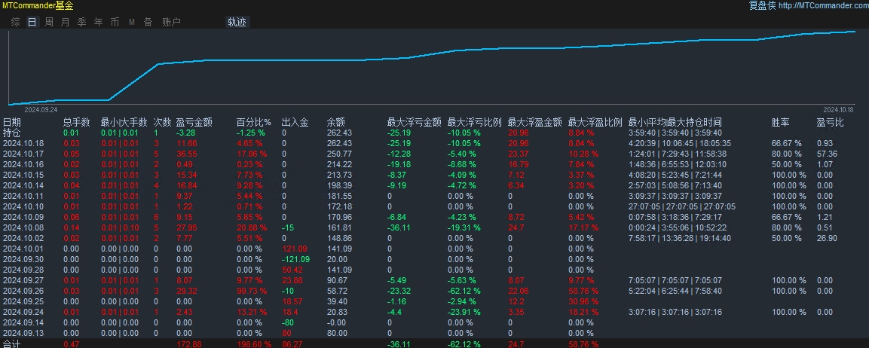The height and width of the screenshot is (348, 869).
Task: Click the MTCommander基金 title
Action: coord(37,5)
